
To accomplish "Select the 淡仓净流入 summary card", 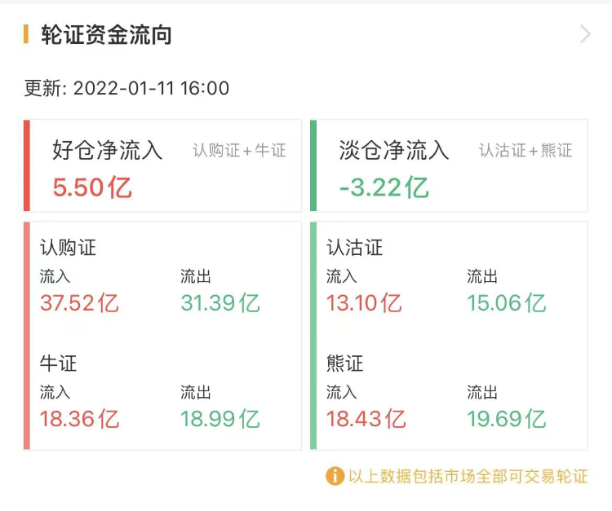I will coord(449,165).
